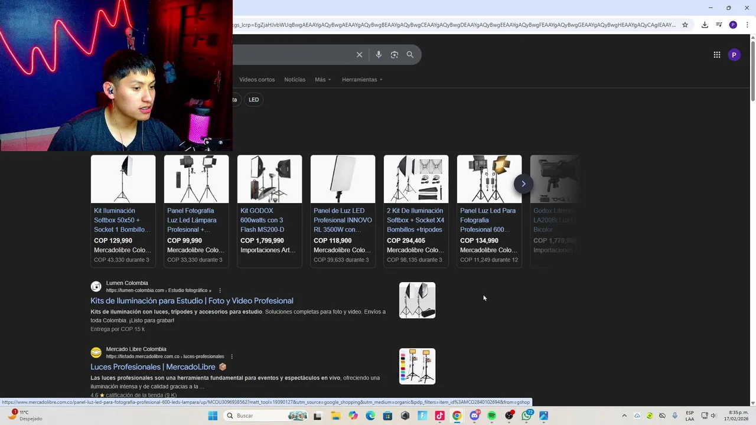This screenshot has width=756, height=425.
Task: Switch ESP LAA keyboard language indicator
Action: pyautogui.click(x=690, y=416)
